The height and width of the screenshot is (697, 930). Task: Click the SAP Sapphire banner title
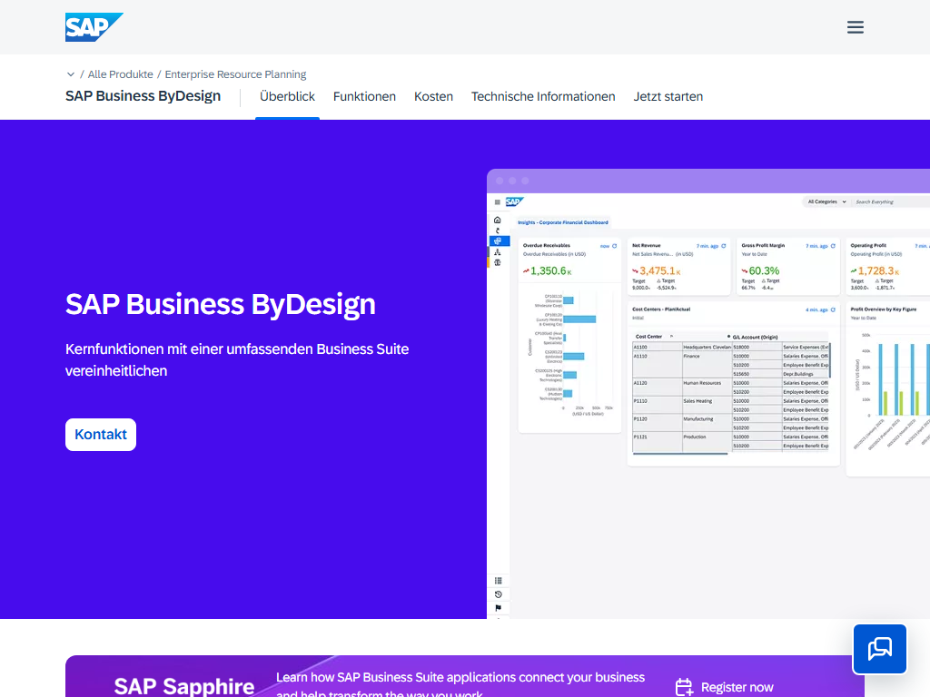(183, 686)
